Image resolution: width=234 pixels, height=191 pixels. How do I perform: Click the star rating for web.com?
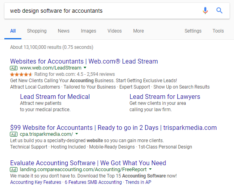coord(21,74)
